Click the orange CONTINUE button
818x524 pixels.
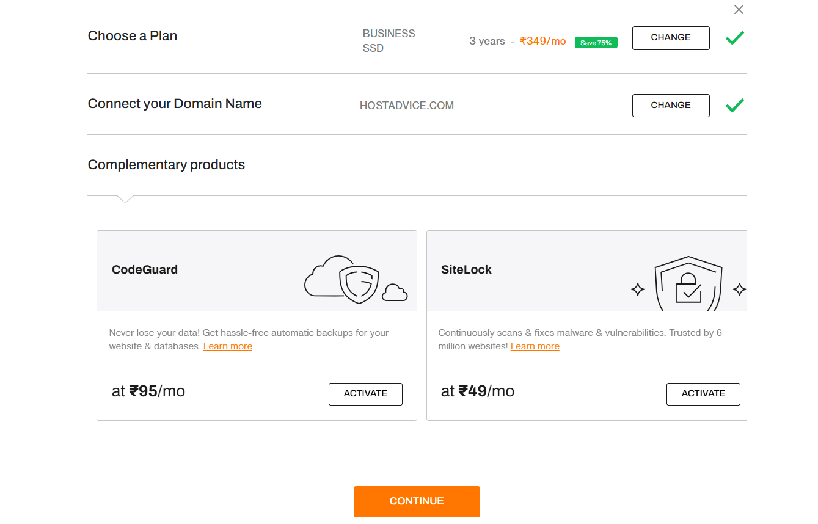click(417, 501)
